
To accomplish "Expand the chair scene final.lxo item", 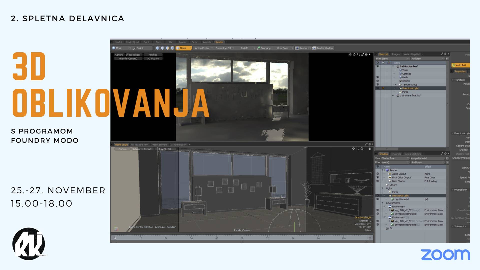I will pos(393,95).
